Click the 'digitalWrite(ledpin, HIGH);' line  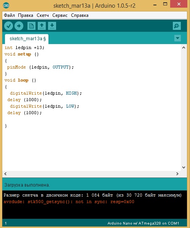[x=46, y=93]
